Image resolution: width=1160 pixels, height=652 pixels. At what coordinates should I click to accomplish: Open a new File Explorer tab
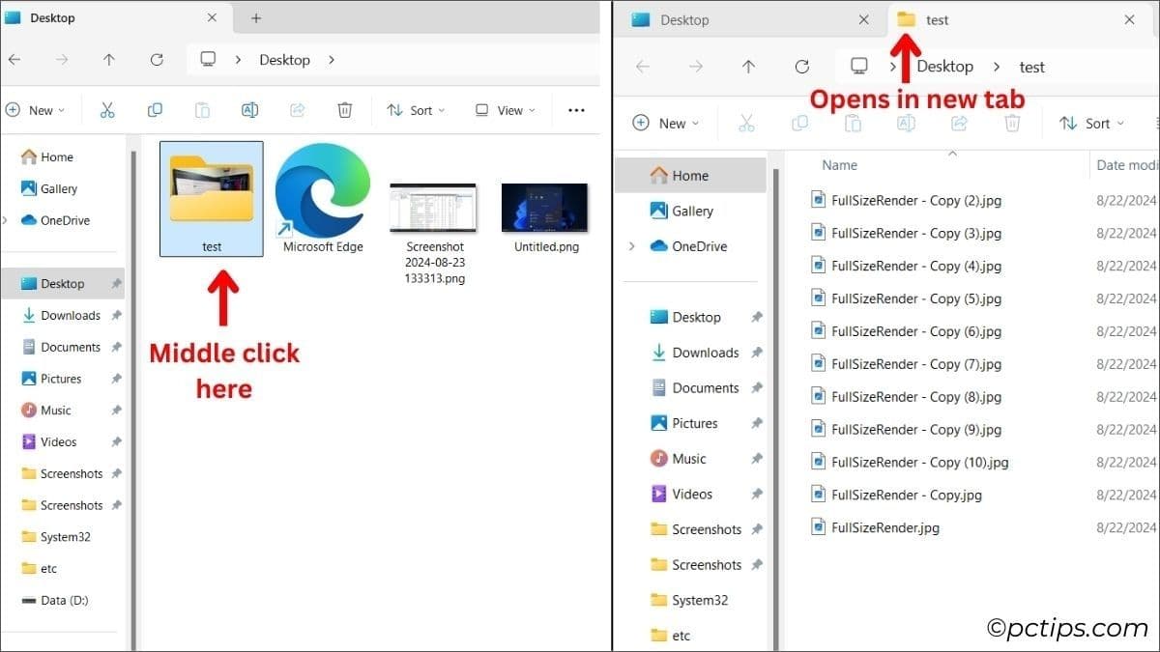tap(255, 17)
